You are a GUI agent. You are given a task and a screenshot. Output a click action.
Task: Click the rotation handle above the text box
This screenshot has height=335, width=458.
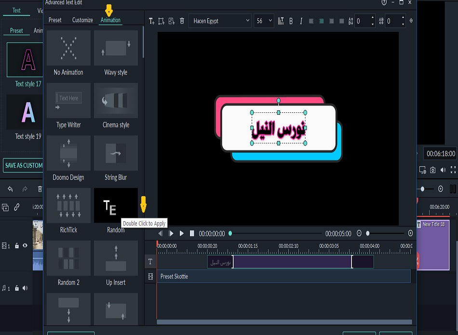click(x=279, y=100)
